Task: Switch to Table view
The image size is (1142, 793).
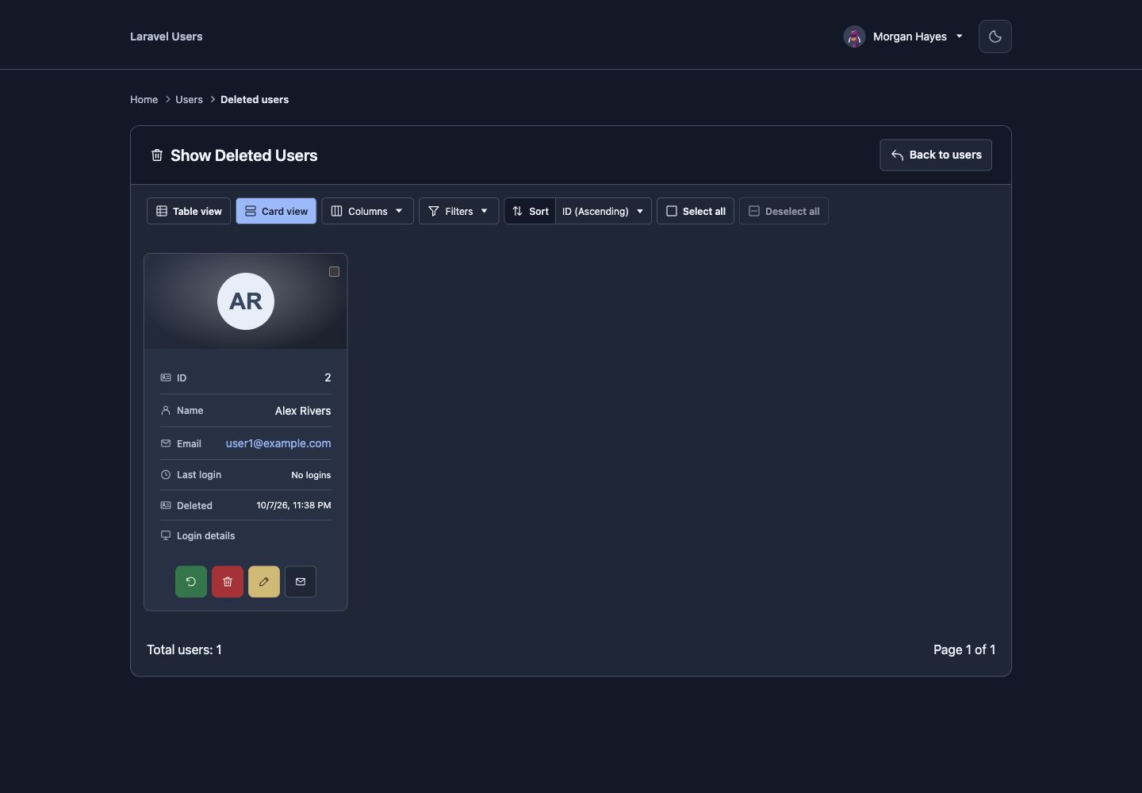Action: point(189,211)
